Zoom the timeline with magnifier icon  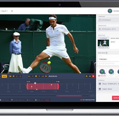(86, 76)
